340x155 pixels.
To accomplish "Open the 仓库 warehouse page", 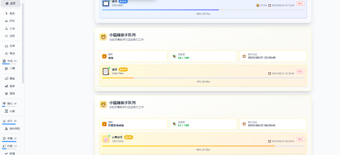I will pyautogui.click(x=10, y=46).
